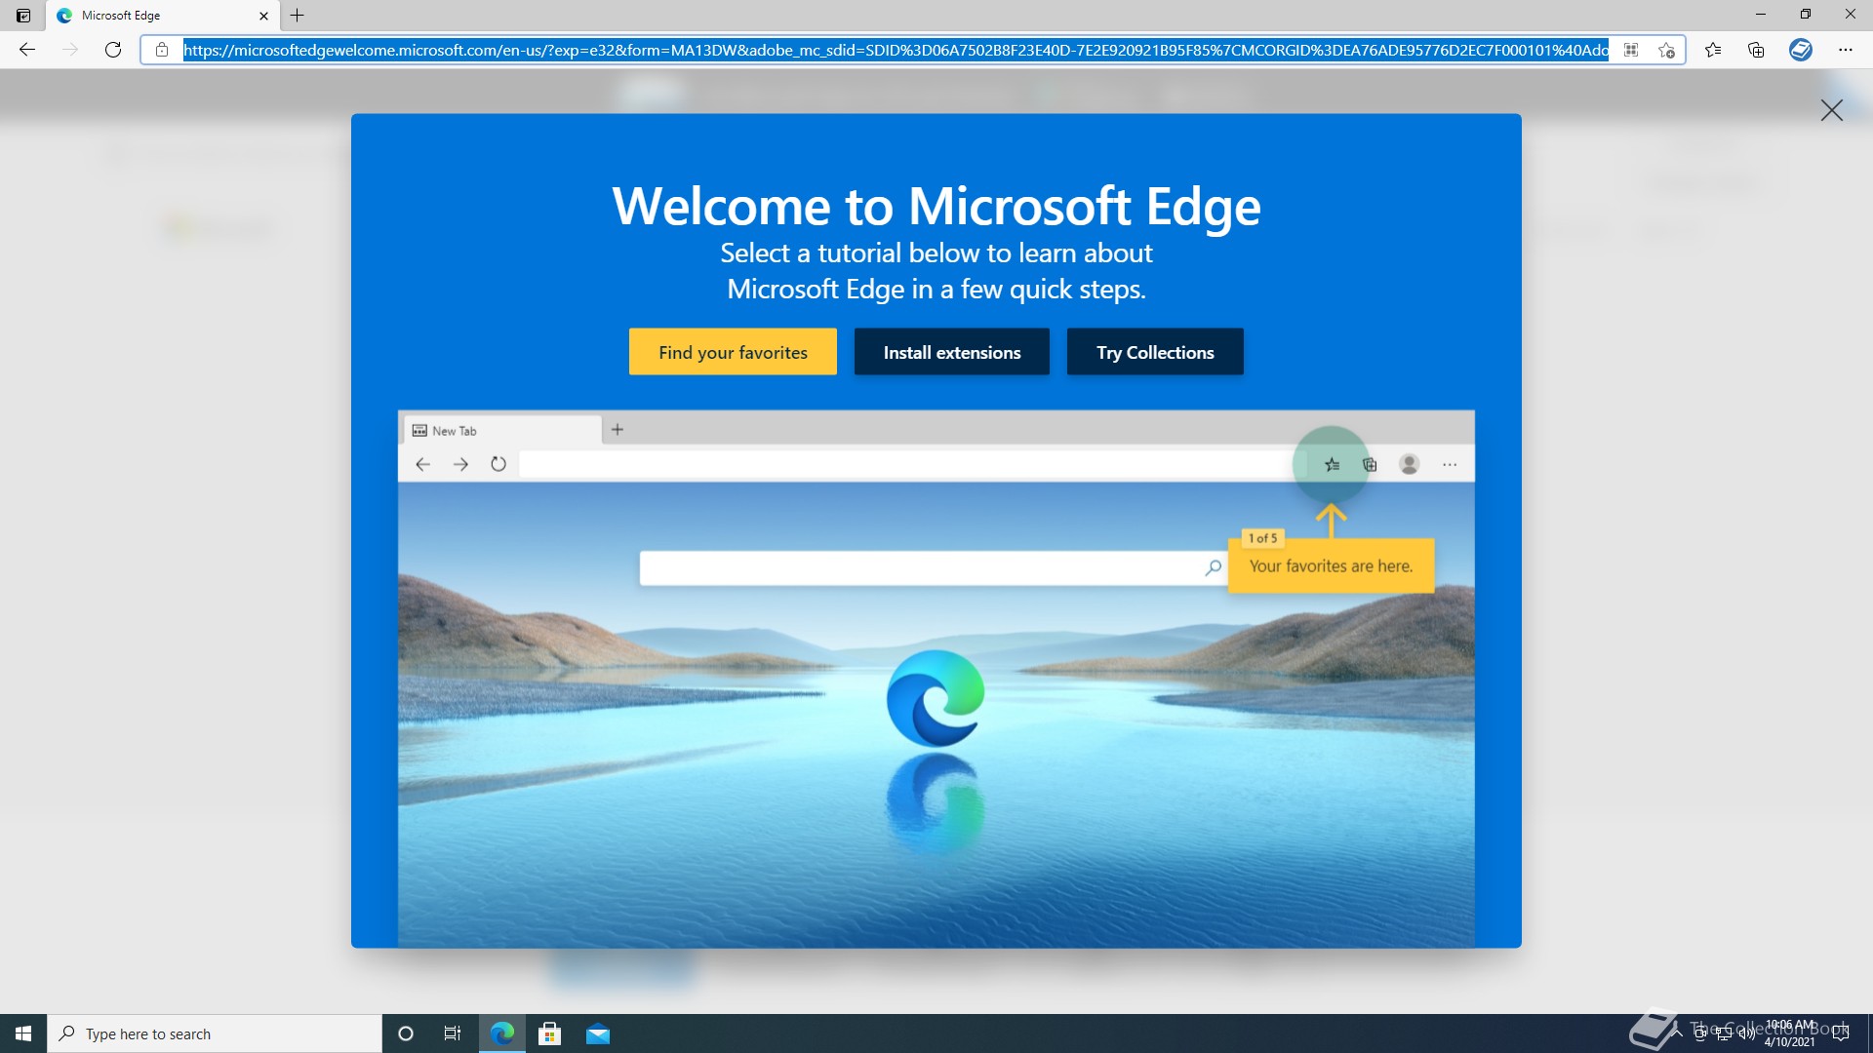Image resolution: width=1873 pixels, height=1053 pixels.
Task: Click the taskbar clock and date
Action: (1790, 1033)
